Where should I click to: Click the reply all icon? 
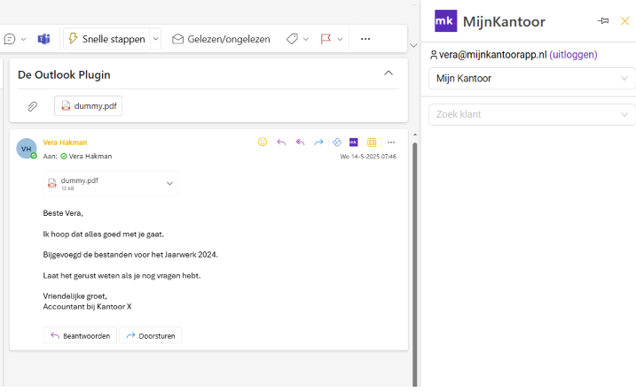(x=300, y=142)
